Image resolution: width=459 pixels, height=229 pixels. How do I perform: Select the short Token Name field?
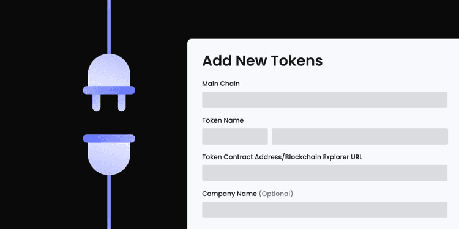(x=235, y=136)
